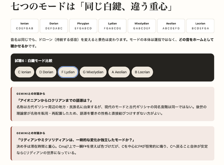This screenshot has height=165, width=224.
Task: Click the answer text starting 名称は古代ギリシャ周辺
Action: pyautogui.click(x=111, y=110)
